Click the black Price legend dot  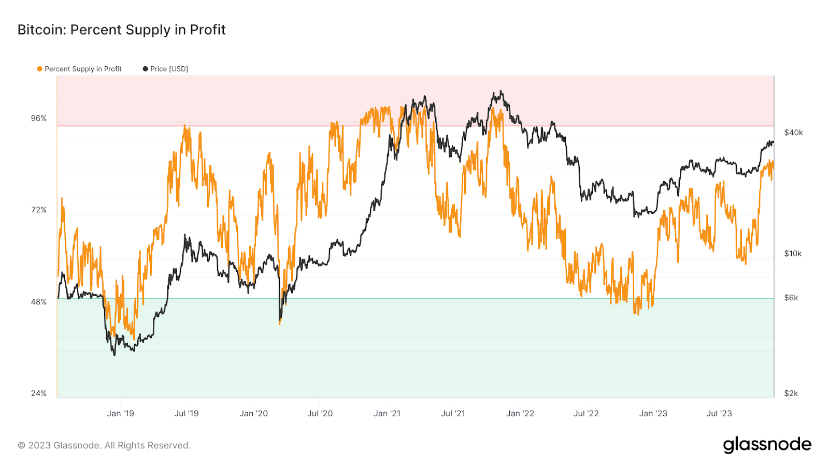(x=146, y=69)
